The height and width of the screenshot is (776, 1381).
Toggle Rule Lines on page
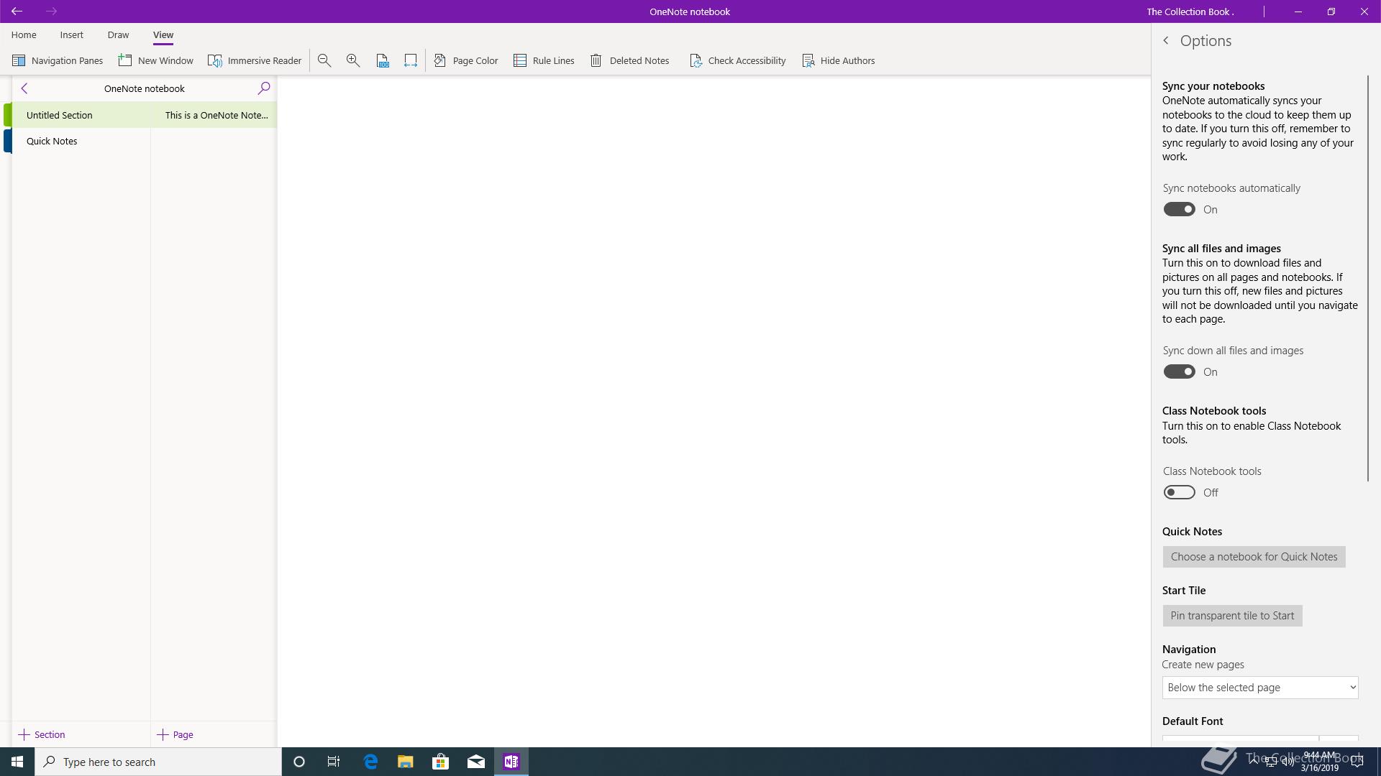click(x=544, y=60)
